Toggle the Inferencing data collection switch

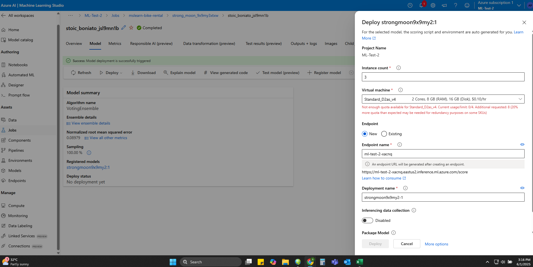coord(368,220)
